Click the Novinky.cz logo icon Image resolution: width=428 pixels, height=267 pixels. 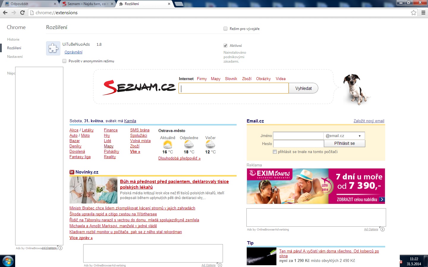pos(72,172)
